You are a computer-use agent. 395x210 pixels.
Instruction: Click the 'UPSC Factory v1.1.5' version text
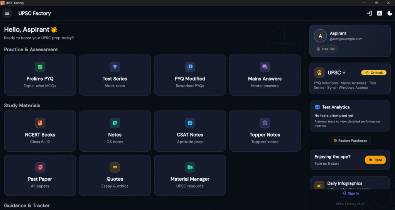click(350, 204)
